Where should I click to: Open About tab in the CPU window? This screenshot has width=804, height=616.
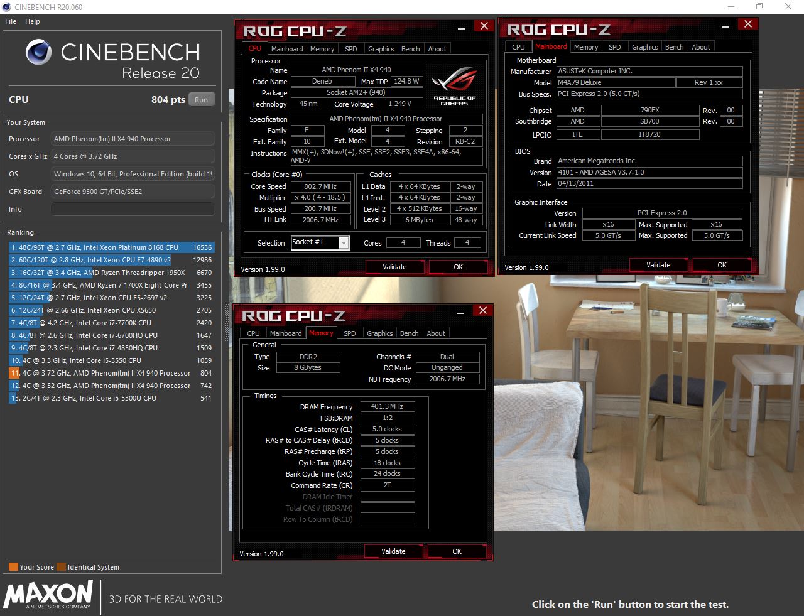click(438, 49)
